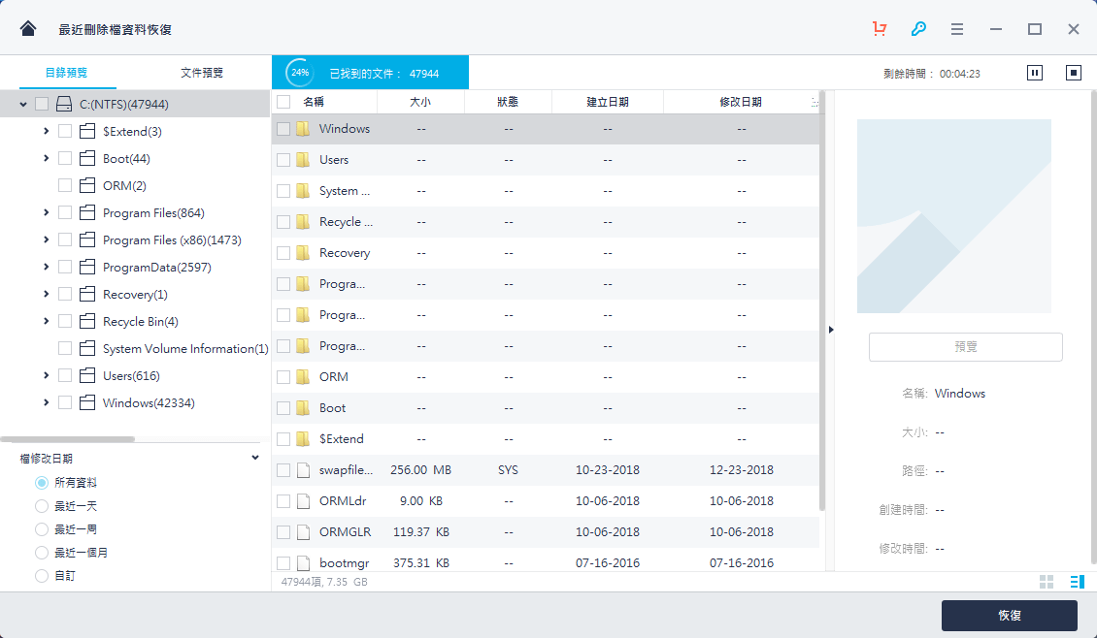
Task: Click the 24% scan progress indicator
Action: [x=300, y=73]
